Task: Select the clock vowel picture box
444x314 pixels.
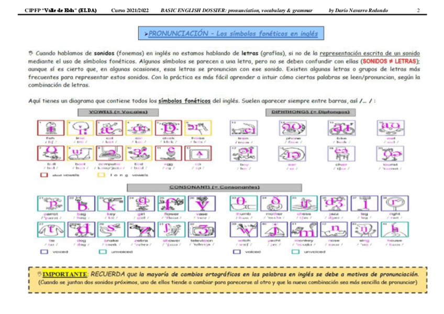Action: pos(169,128)
